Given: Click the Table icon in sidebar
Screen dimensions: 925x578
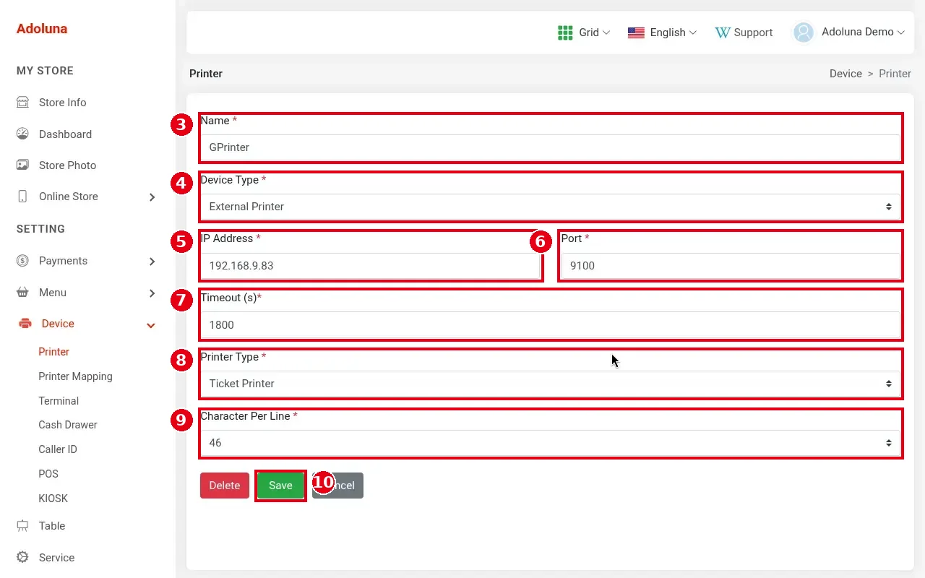Looking at the screenshot, I should click(x=22, y=525).
